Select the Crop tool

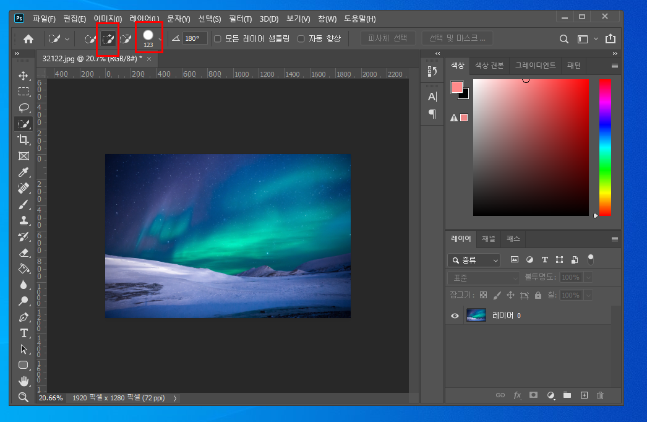click(24, 140)
